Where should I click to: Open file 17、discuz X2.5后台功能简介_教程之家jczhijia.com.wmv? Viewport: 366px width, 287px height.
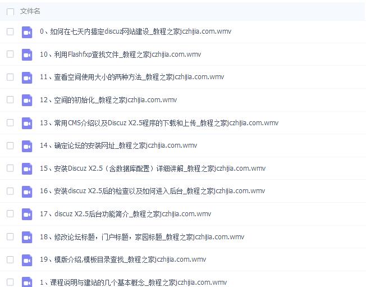click(125, 213)
